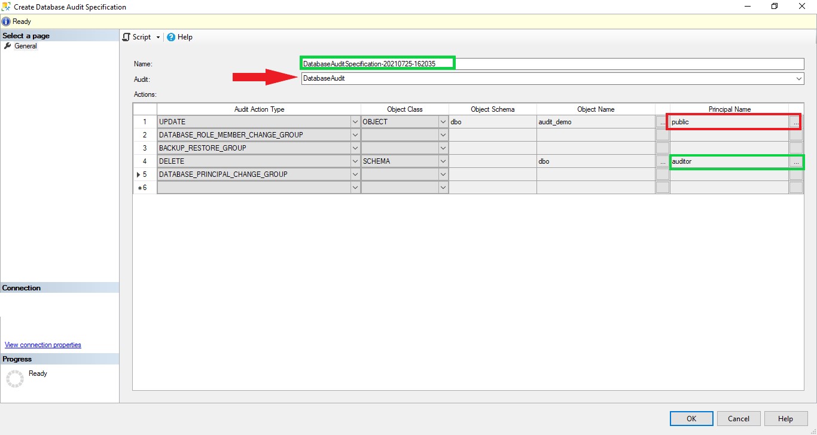The height and width of the screenshot is (435, 817).
Task: Confirm the audit specification with OK
Action: click(x=691, y=418)
